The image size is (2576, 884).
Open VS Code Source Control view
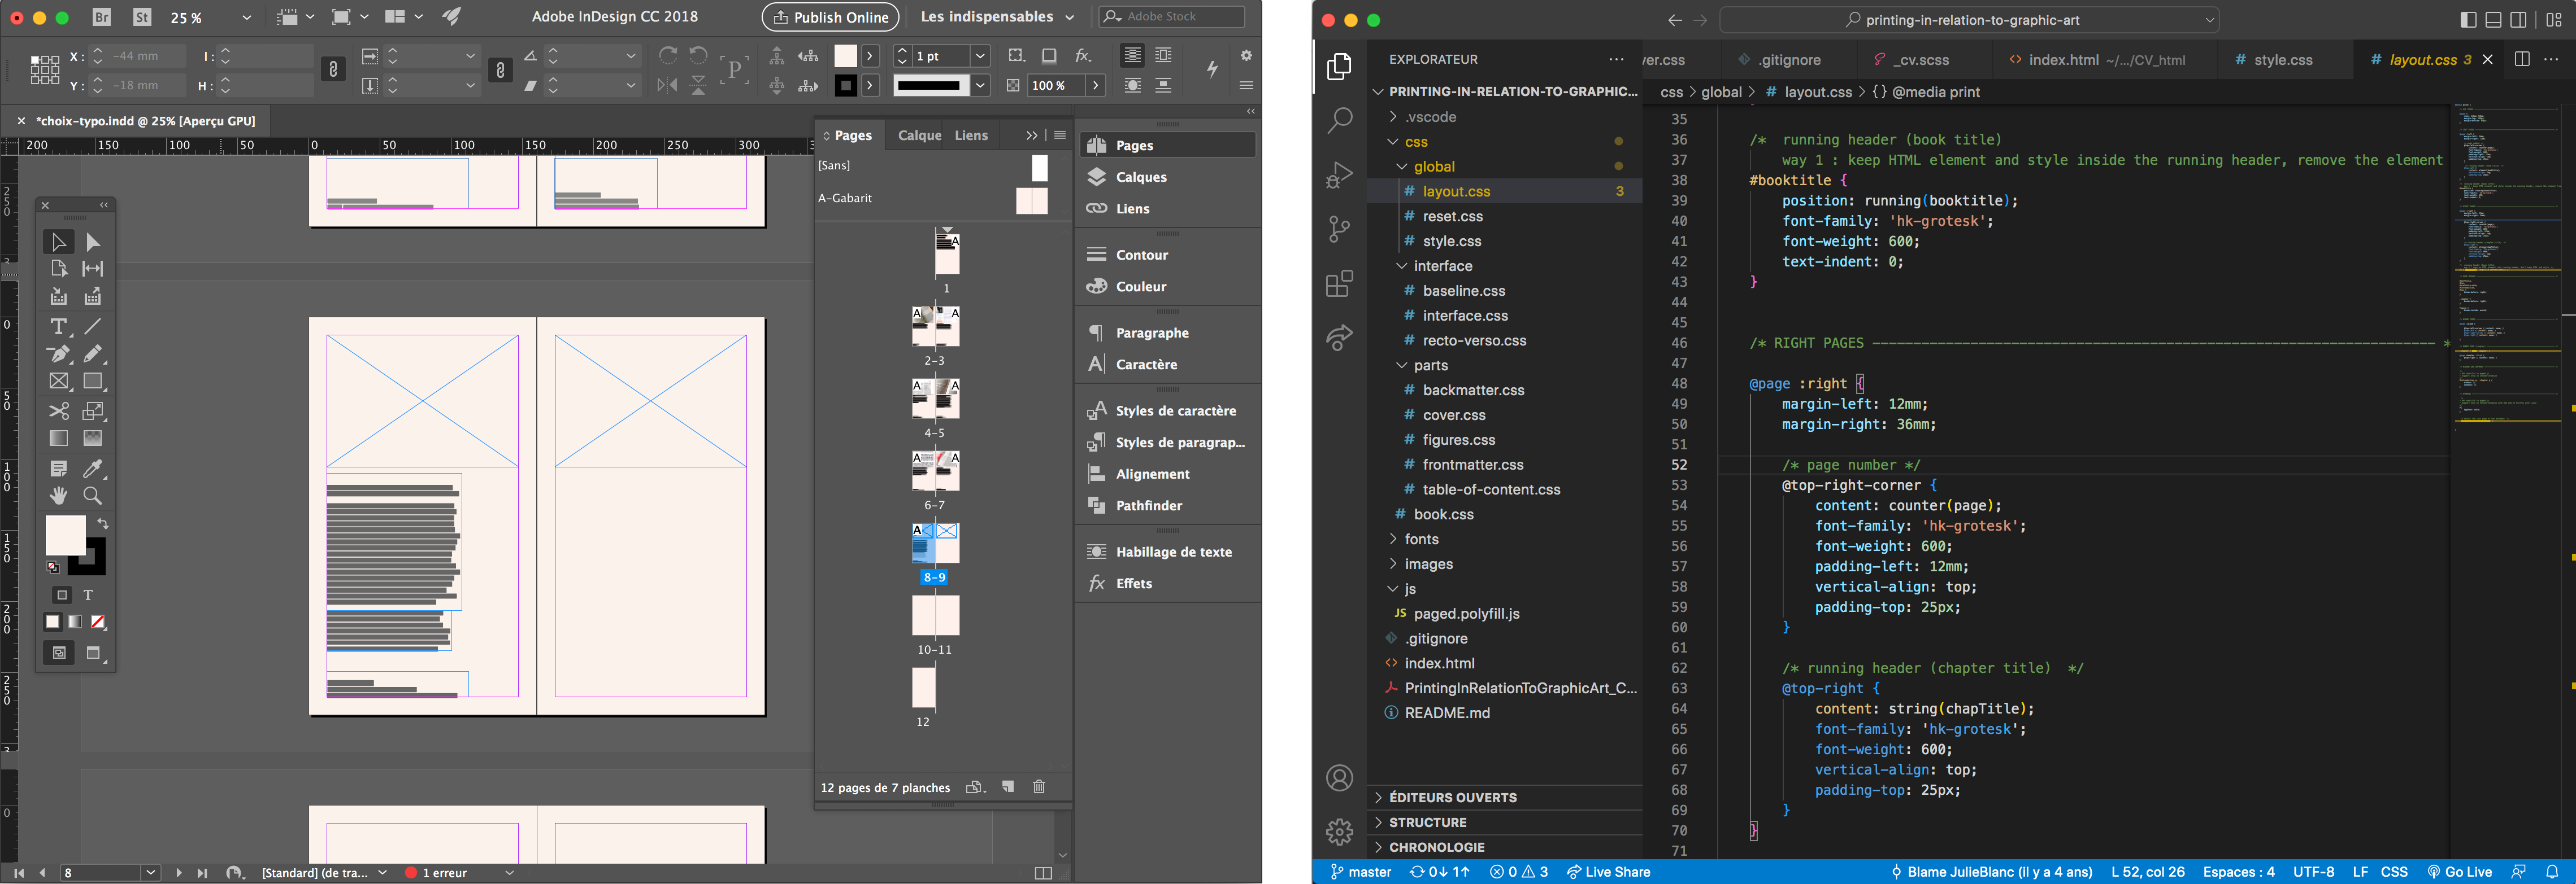[x=1339, y=229]
